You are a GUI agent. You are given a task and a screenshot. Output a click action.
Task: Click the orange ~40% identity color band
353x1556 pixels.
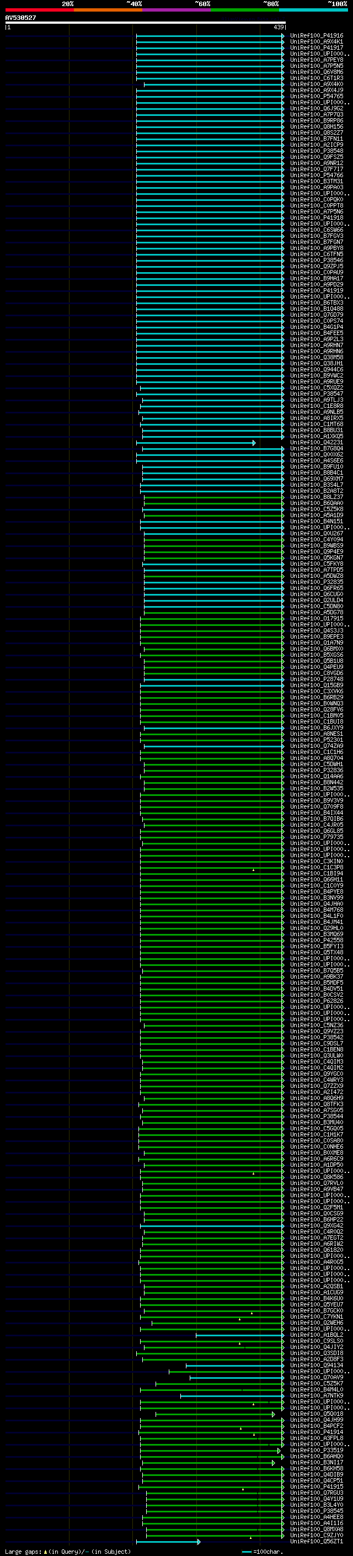(108, 10)
